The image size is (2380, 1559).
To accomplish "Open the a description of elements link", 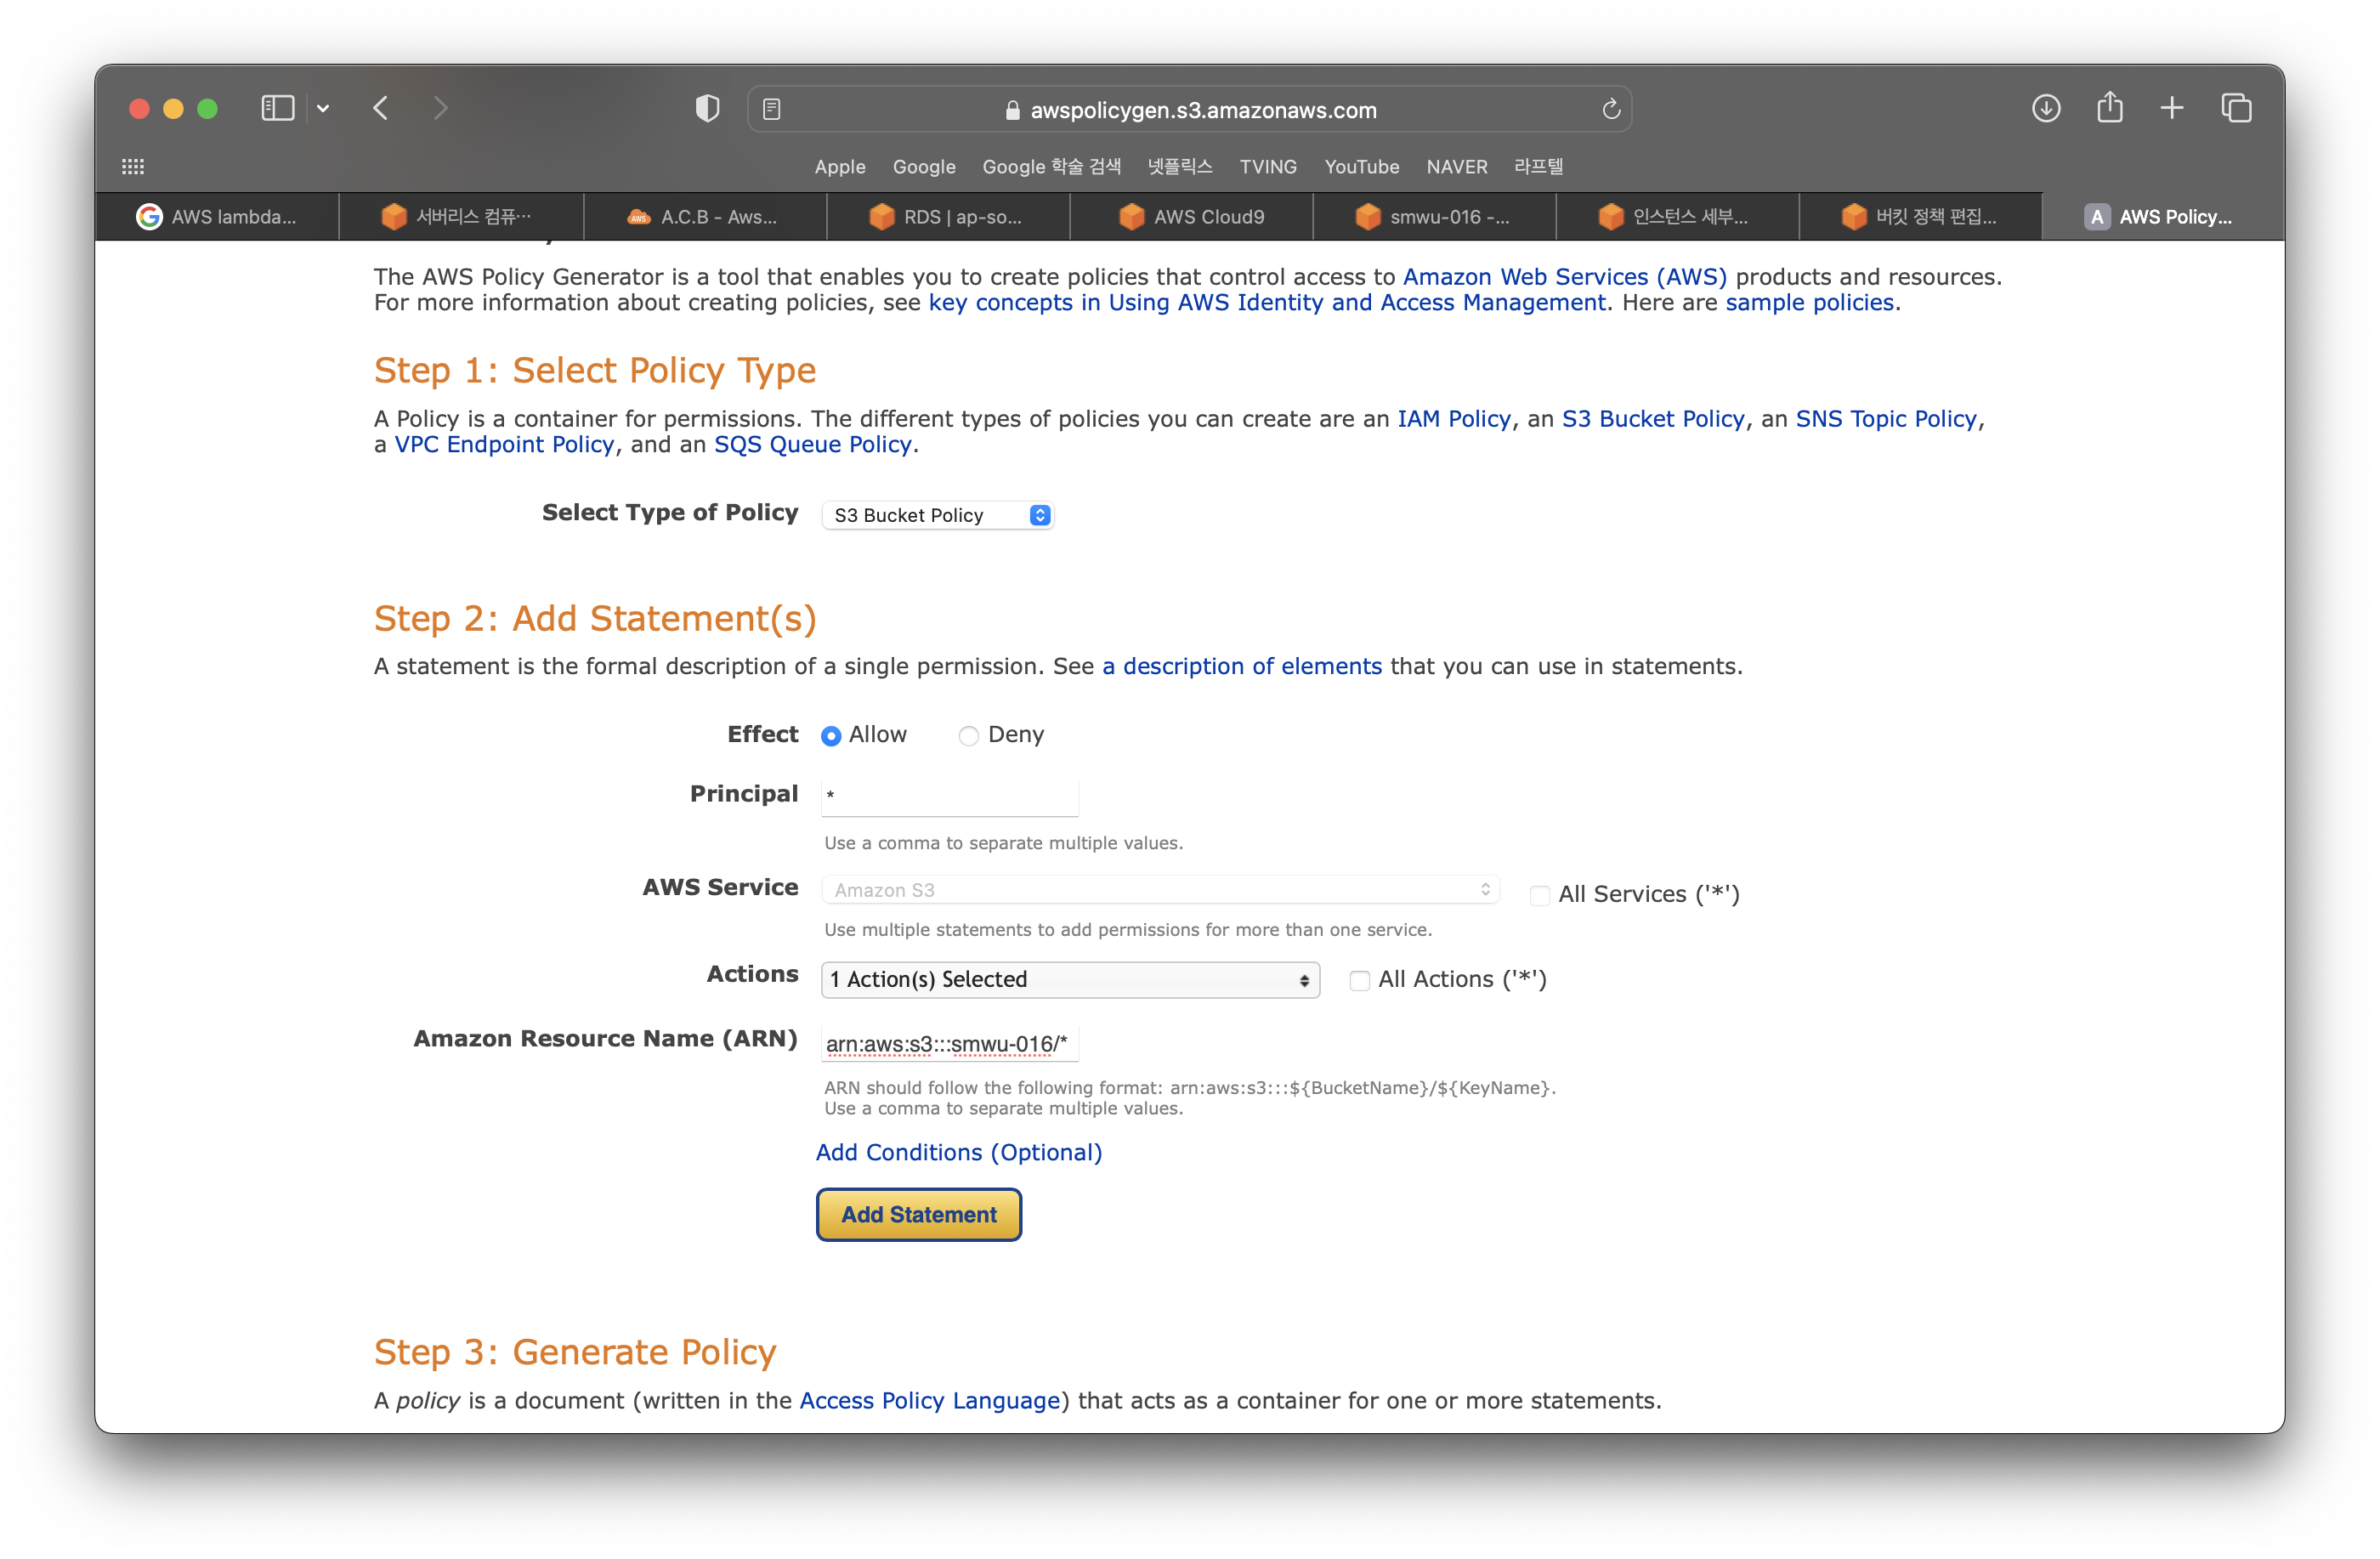I will [x=1242, y=666].
